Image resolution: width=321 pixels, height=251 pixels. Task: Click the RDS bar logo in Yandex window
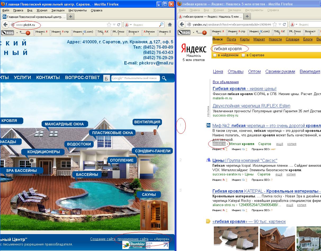click(x=184, y=33)
